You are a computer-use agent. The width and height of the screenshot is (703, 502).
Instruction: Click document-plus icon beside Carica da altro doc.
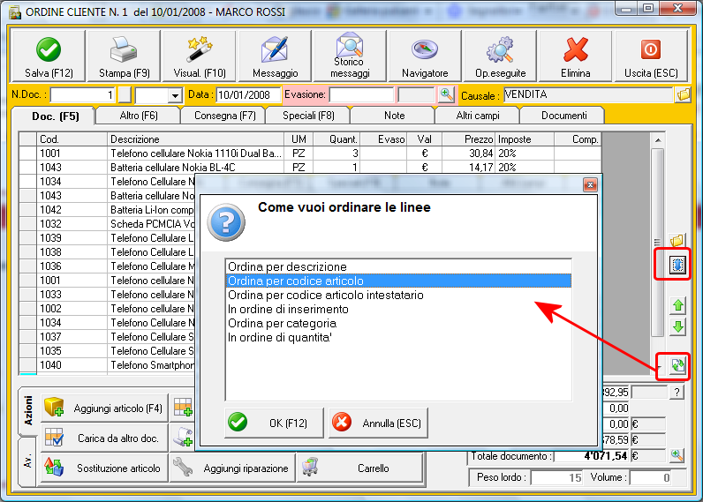click(184, 437)
